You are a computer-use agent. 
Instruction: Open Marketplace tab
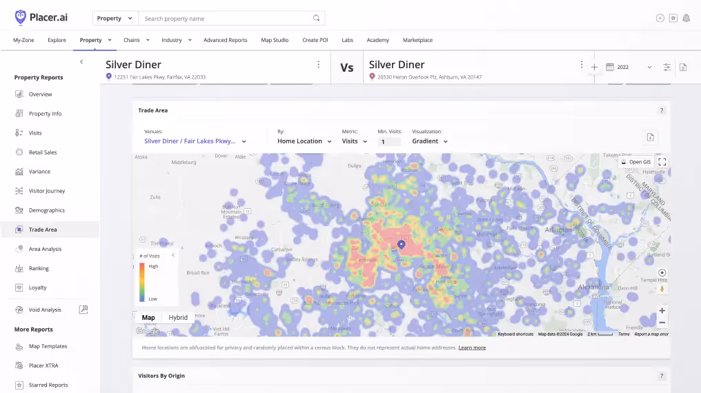[x=417, y=40]
